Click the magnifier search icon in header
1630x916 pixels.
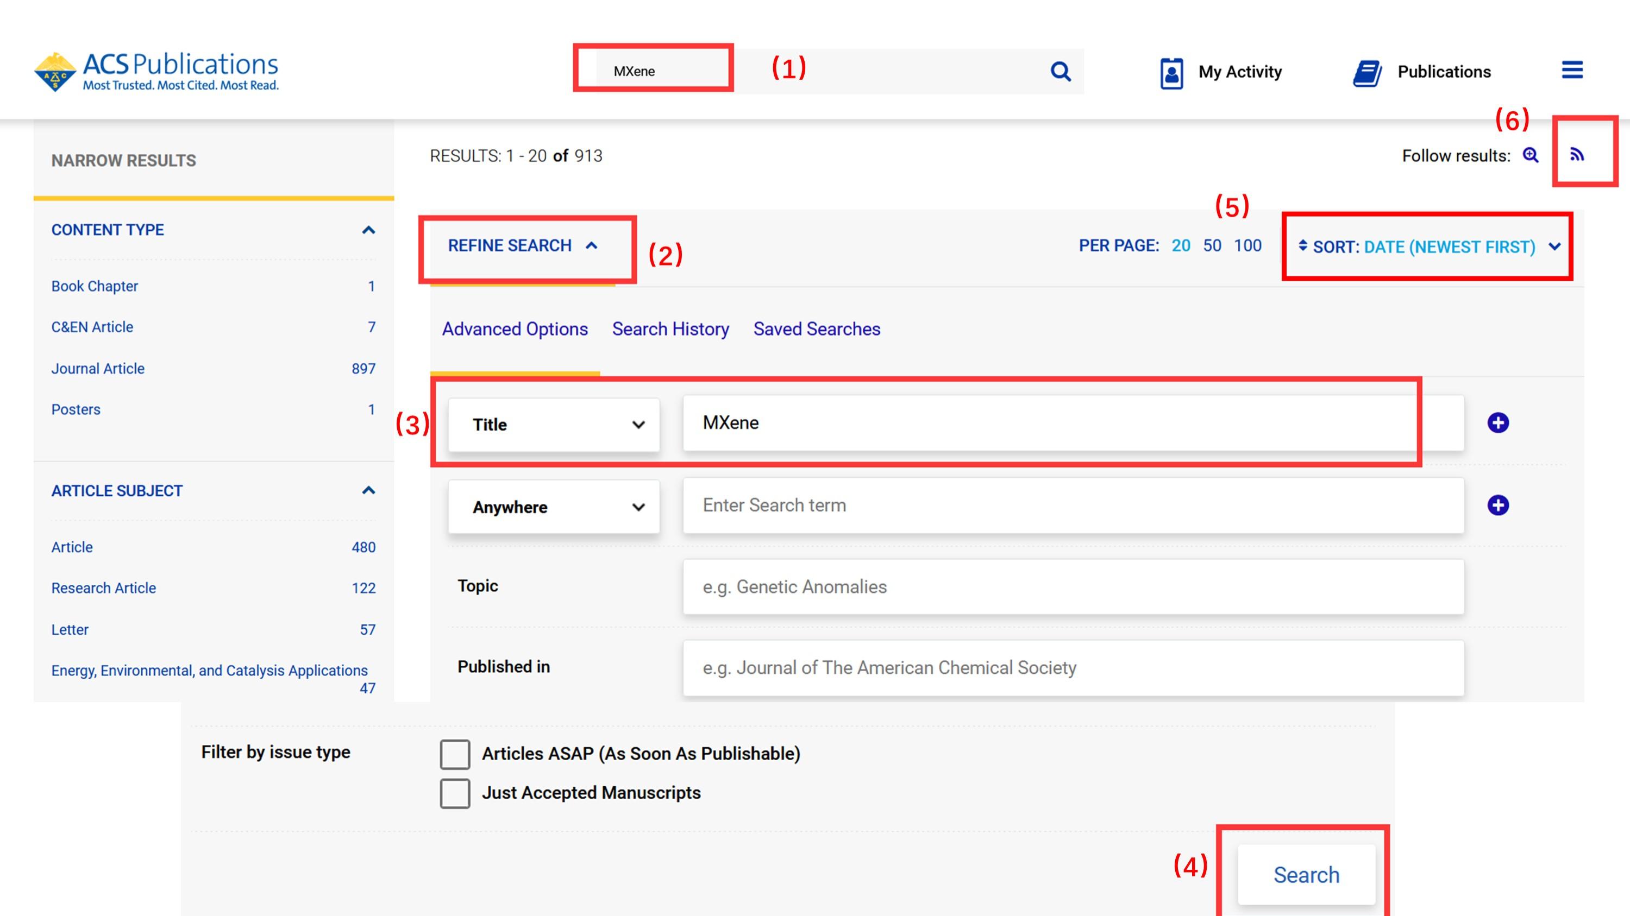coord(1061,72)
